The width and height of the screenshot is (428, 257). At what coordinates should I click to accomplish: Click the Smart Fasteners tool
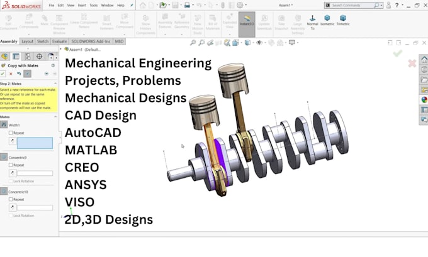(106, 23)
